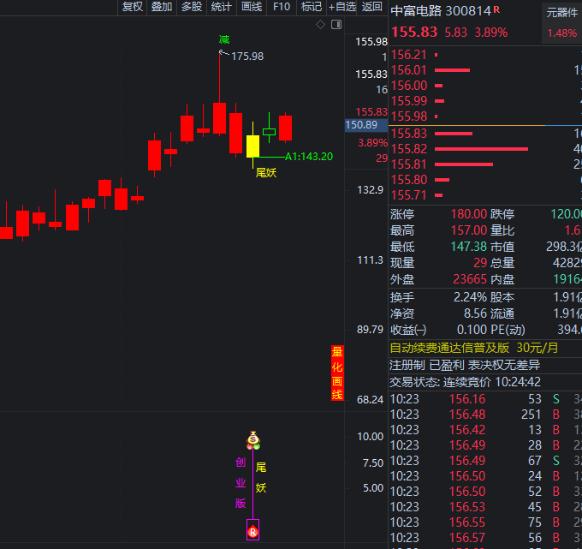582x549 pixels.
Task: Click the stock name 中富电路 300814
Action: tap(441, 11)
